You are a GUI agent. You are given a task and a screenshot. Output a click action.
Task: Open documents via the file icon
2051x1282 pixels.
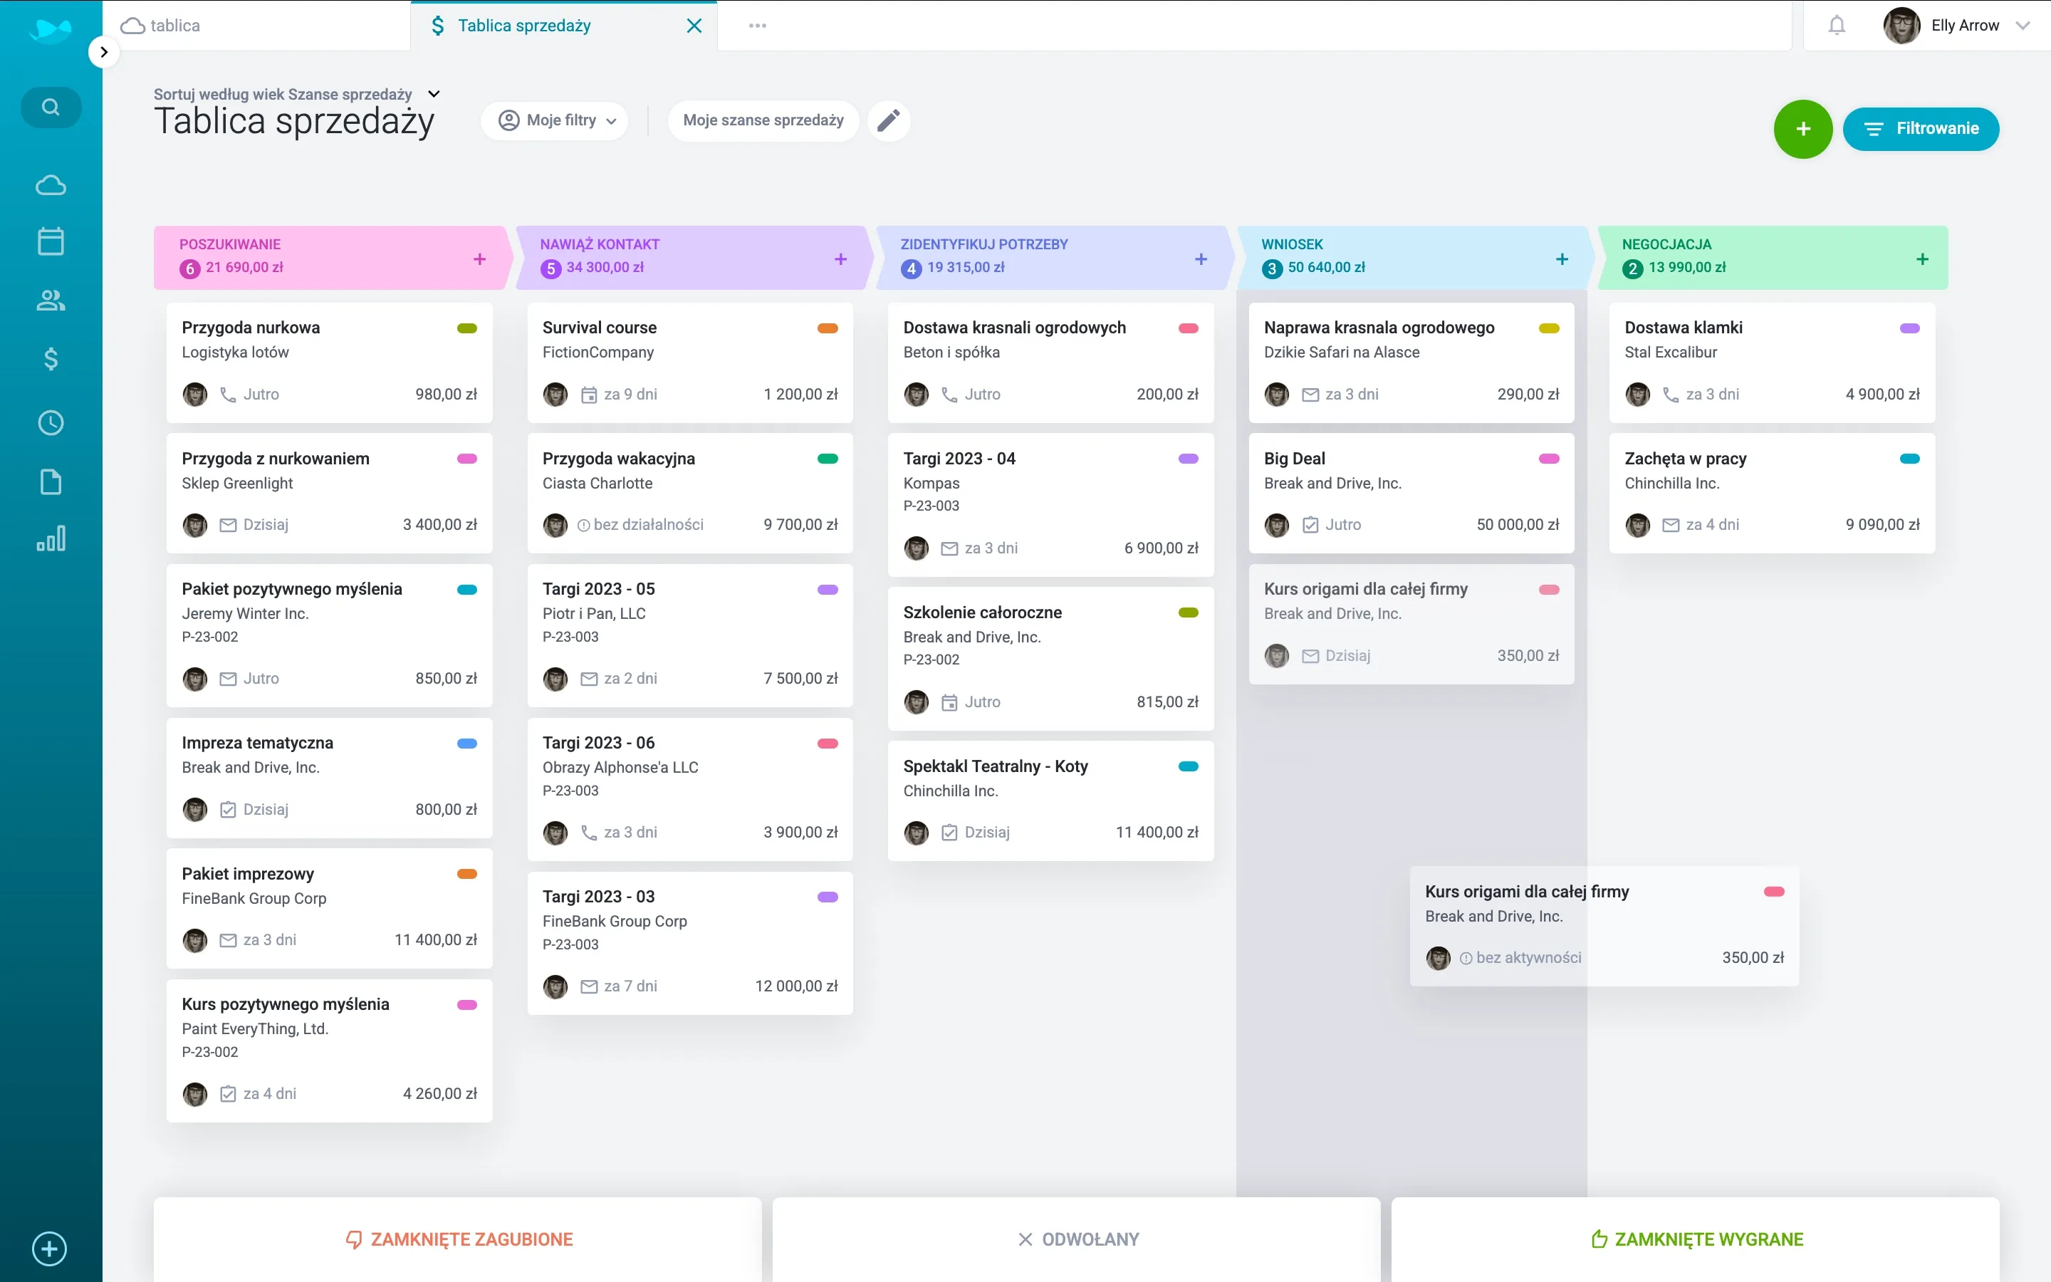50,481
